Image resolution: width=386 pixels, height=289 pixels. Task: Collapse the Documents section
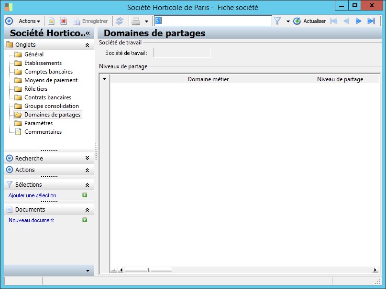click(x=87, y=210)
